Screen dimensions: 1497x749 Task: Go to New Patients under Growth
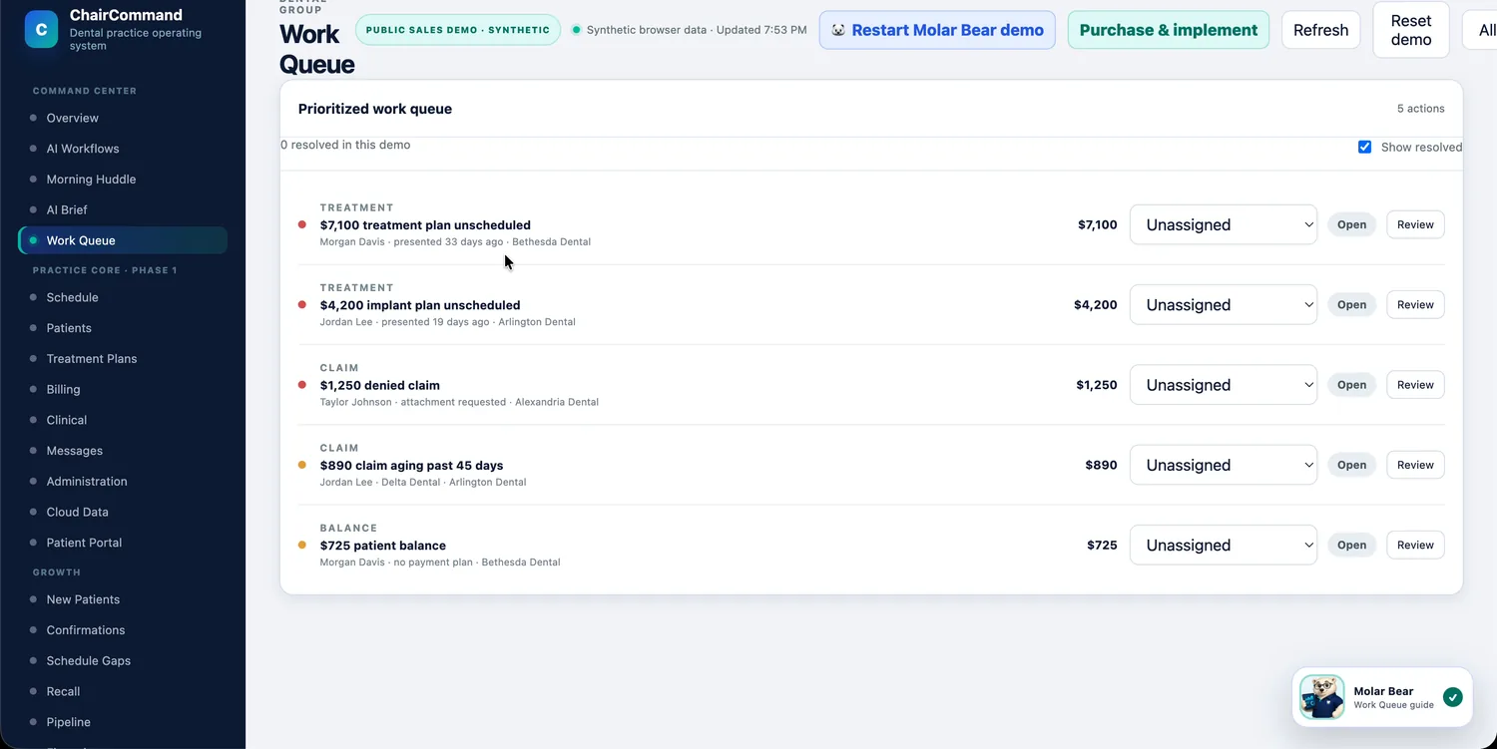coord(123,599)
